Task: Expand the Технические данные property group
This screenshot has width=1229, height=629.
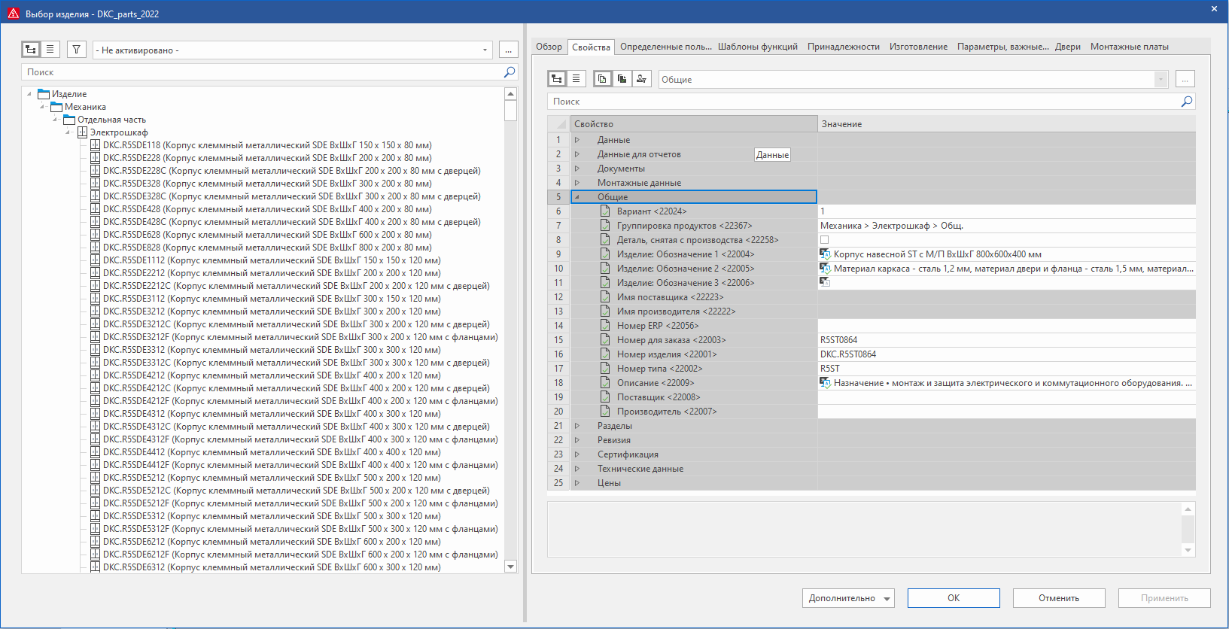Action: [577, 469]
